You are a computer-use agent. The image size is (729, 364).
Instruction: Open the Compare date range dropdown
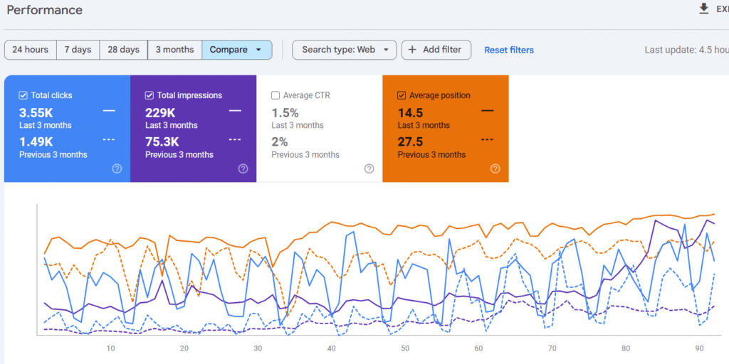coord(237,50)
